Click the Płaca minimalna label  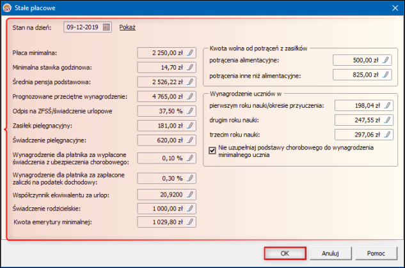pyautogui.click(x=35, y=53)
